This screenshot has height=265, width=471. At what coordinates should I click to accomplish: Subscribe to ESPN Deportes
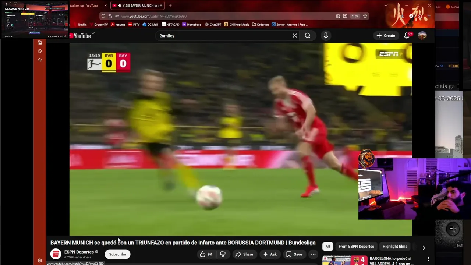click(117, 254)
